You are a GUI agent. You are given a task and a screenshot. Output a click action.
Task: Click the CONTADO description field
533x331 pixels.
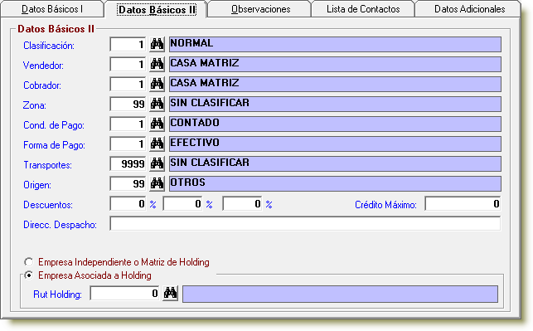335,124
